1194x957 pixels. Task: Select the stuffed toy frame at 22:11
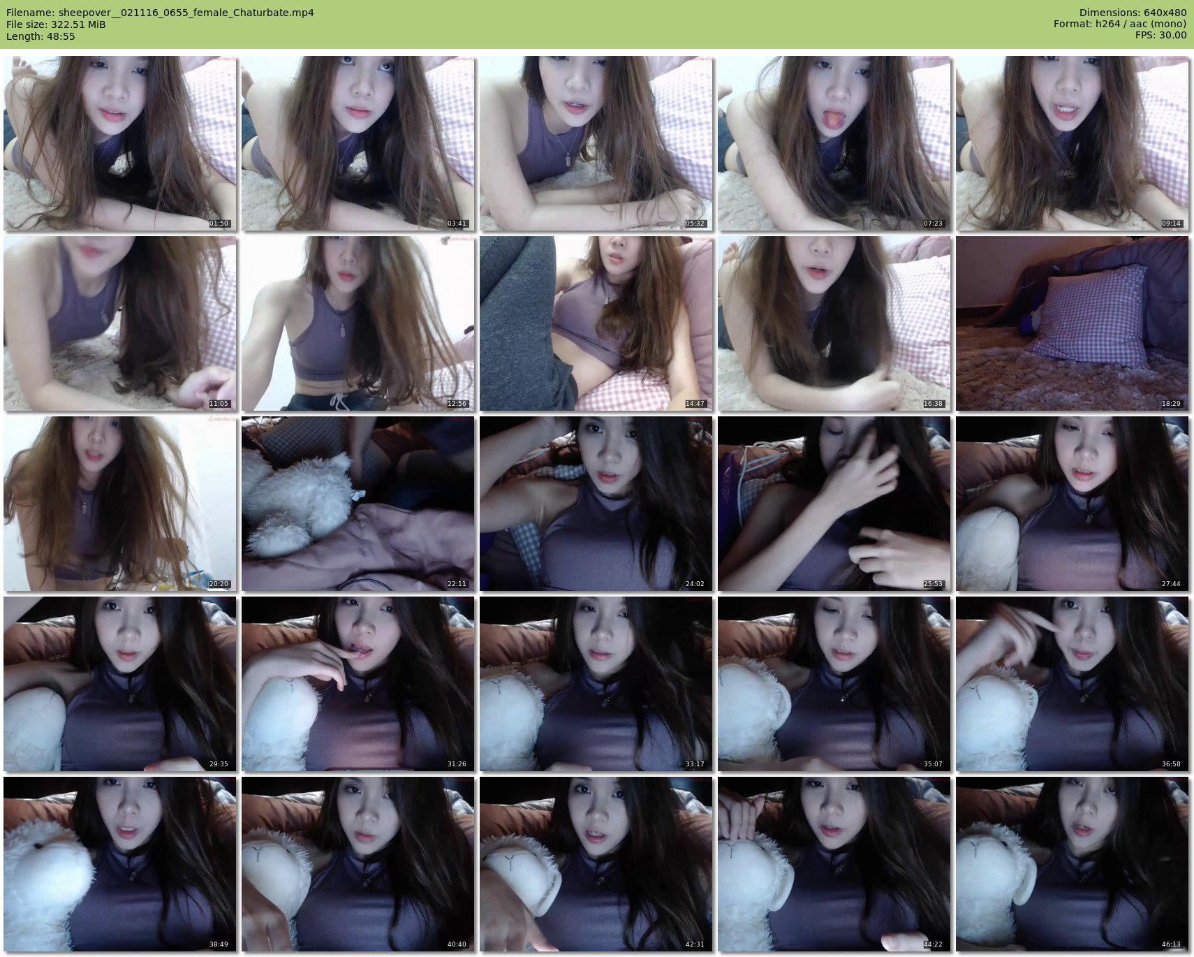pyautogui.click(x=358, y=504)
